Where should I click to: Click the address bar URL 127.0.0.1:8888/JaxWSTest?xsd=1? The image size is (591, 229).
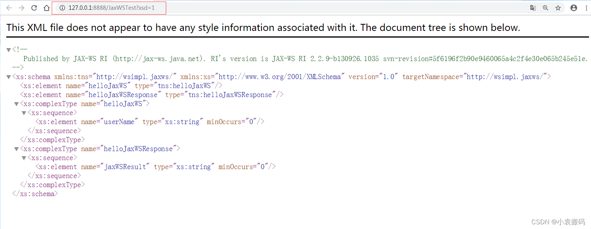click(x=112, y=8)
